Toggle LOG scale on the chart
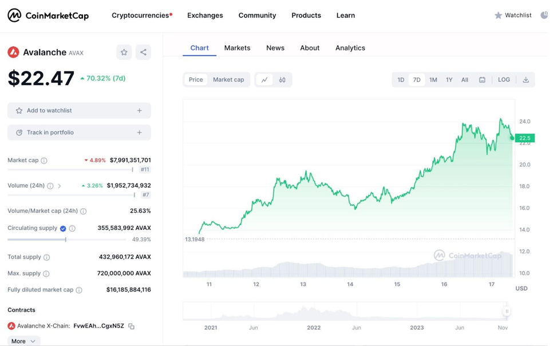Screen dimensions: 557x346 [504, 79]
